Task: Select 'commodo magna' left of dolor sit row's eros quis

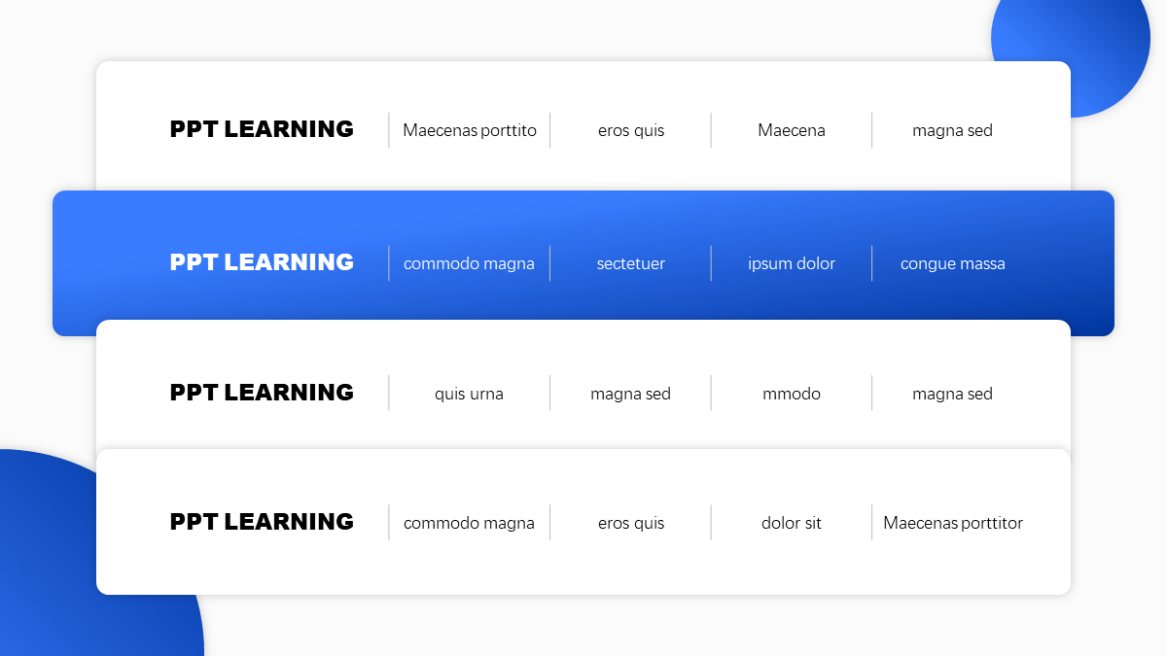Action: coord(469,523)
